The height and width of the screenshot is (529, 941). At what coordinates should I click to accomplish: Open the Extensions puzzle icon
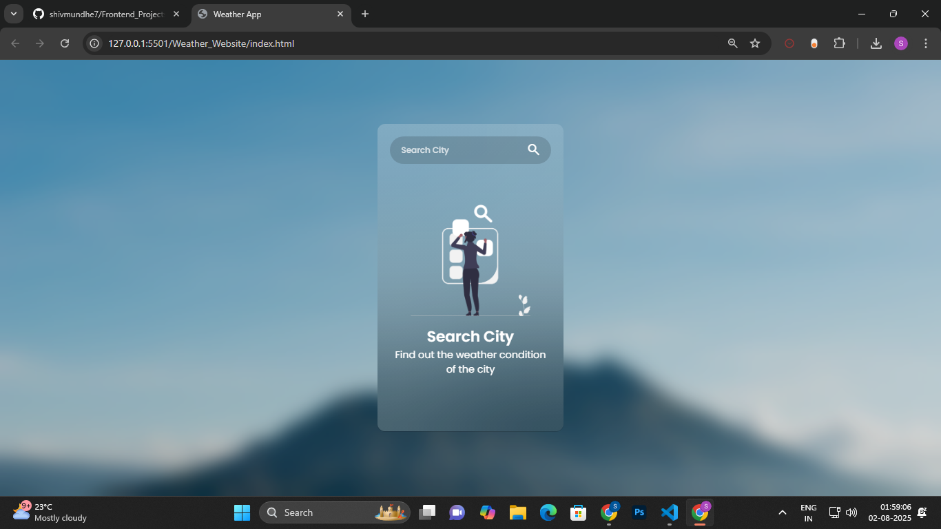click(x=839, y=43)
